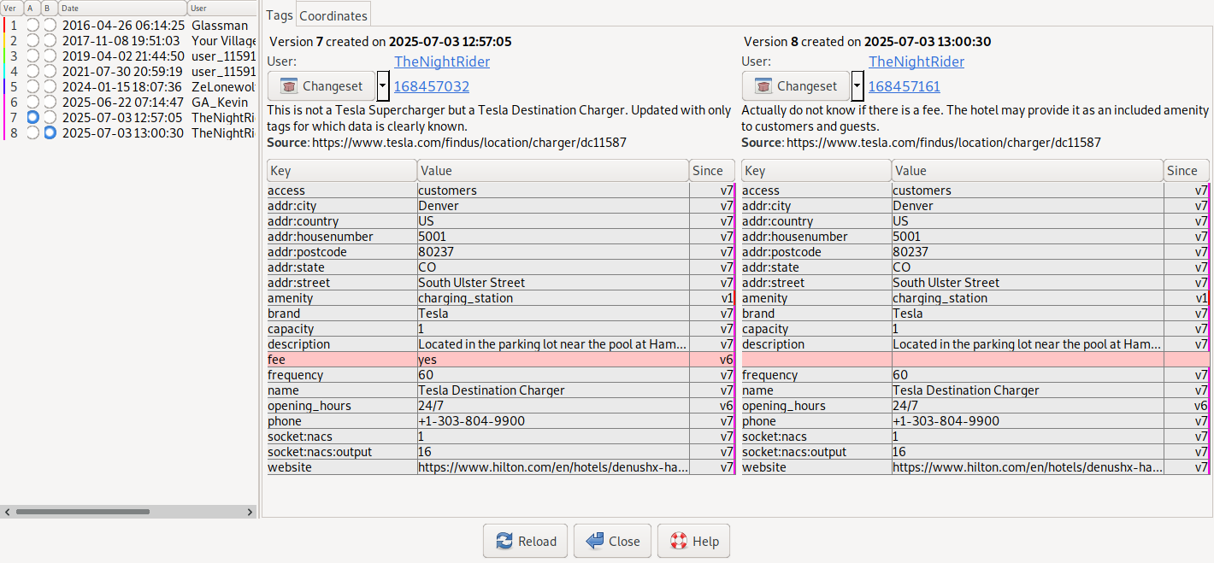Select the fee row with value yes
This screenshot has height=563, width=1214.
coord(500,360)
